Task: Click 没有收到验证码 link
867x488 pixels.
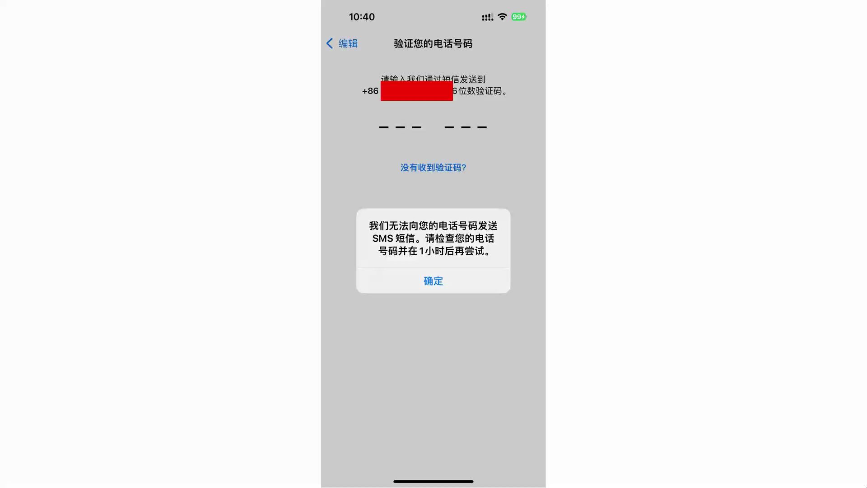Action: click(433, 168)
